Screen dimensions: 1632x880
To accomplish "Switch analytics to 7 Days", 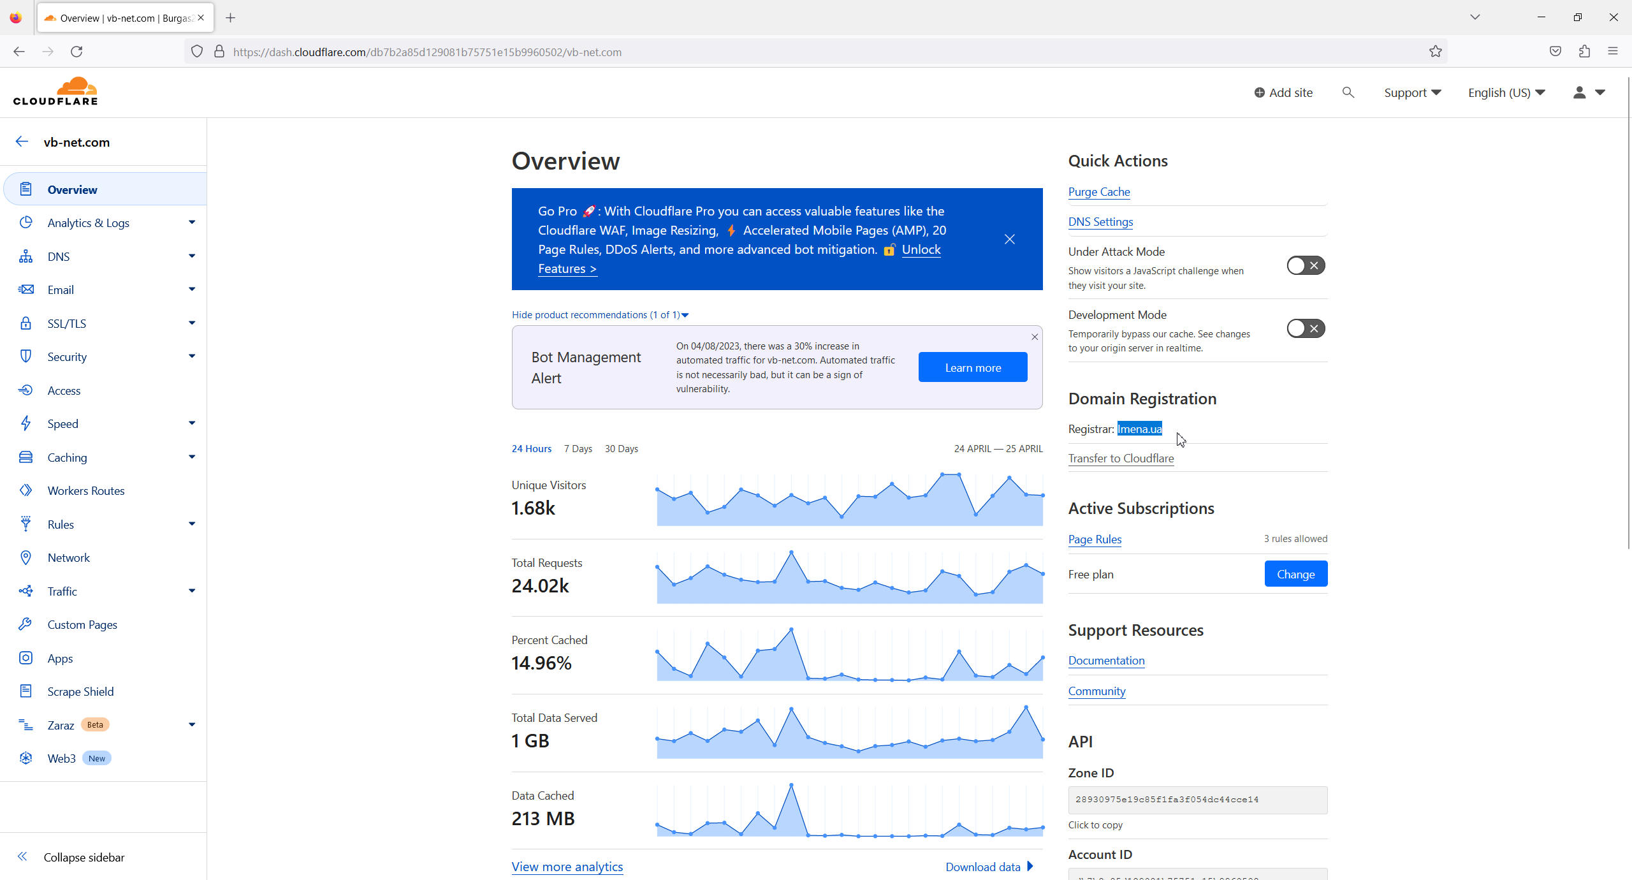I will (x=578, y=448).
